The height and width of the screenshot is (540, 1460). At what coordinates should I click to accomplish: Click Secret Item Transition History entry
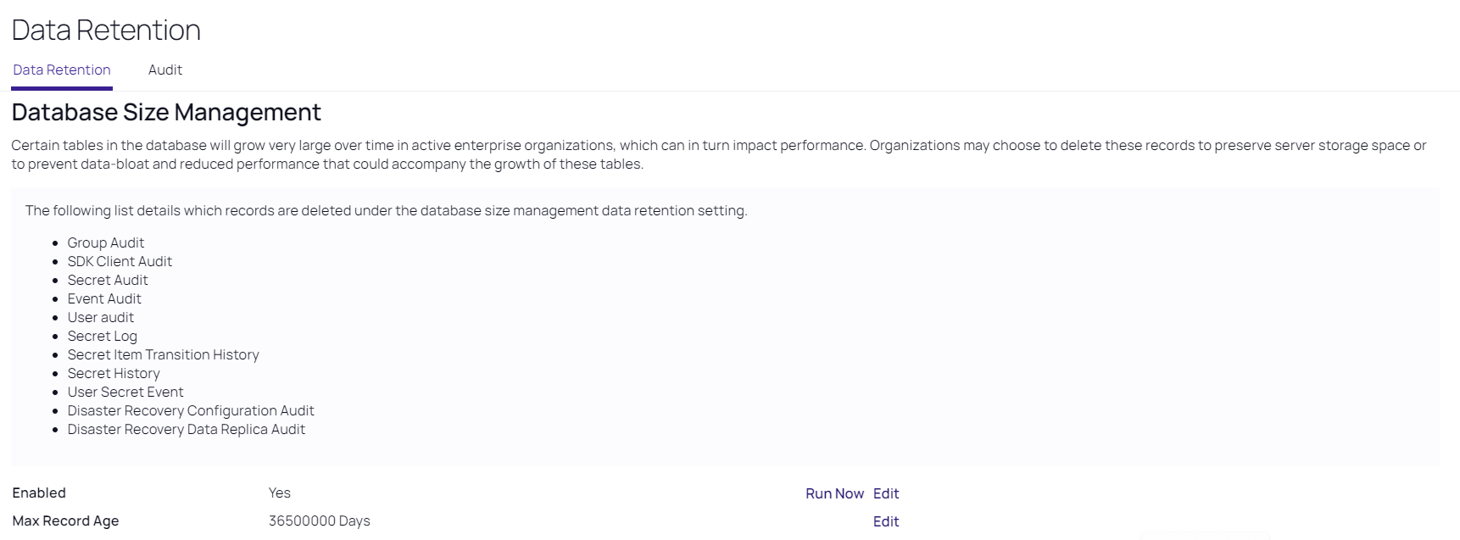[x=164, y=355]
